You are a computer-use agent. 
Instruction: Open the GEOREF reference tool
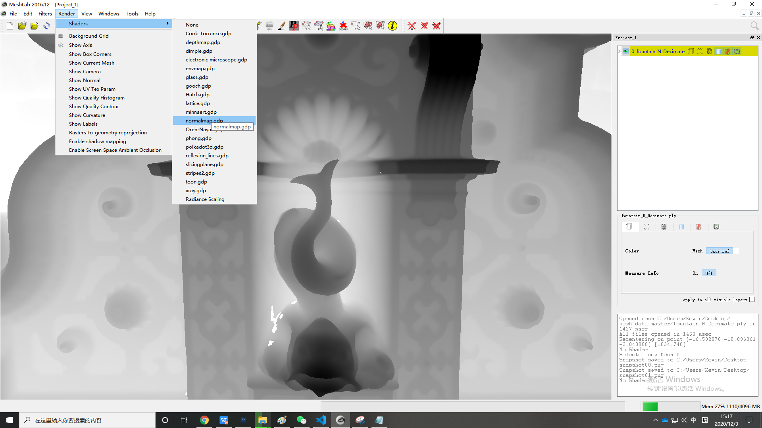[x=343, y=26]
